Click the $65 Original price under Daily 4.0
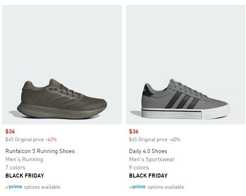Screen dimensions: 246x196 [x=148, y=140]
